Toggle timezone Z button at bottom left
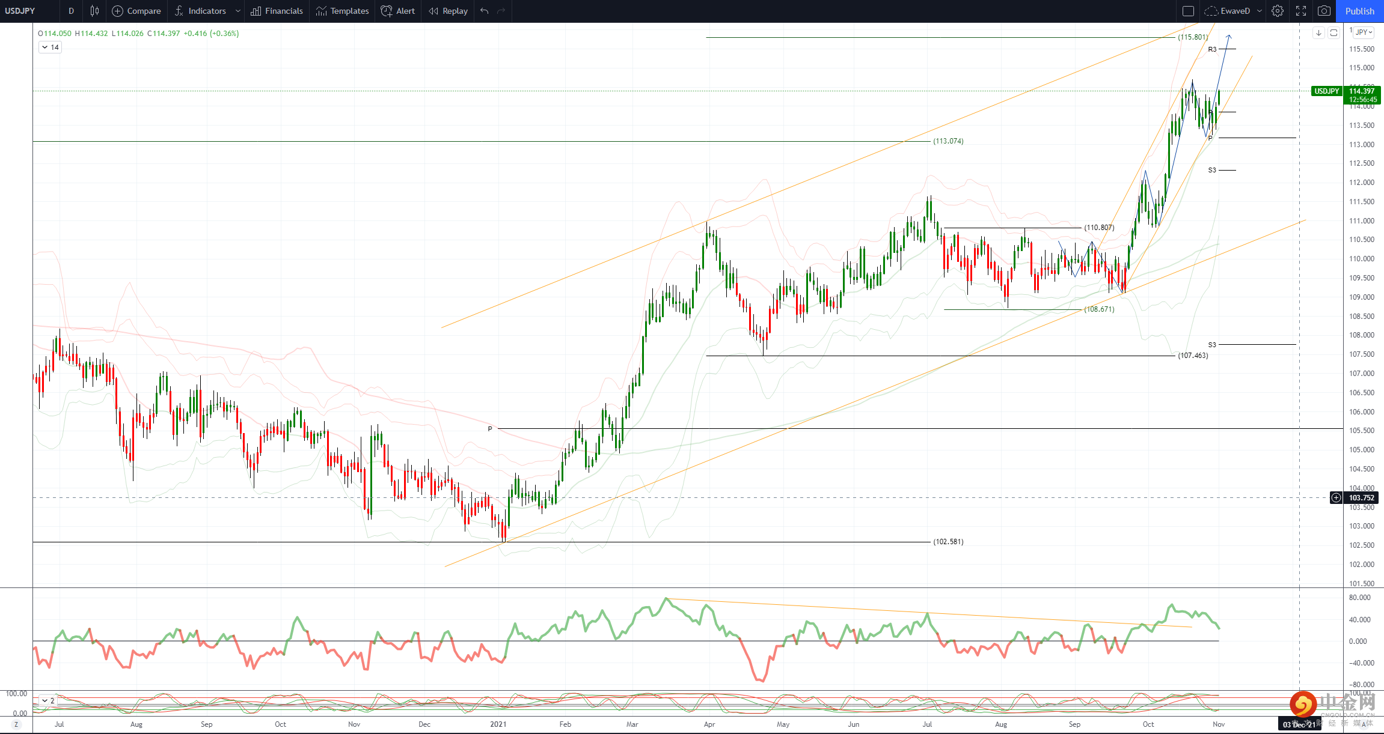The width and height of the screenshot is (1384, 734). click(x=16, y=724)
